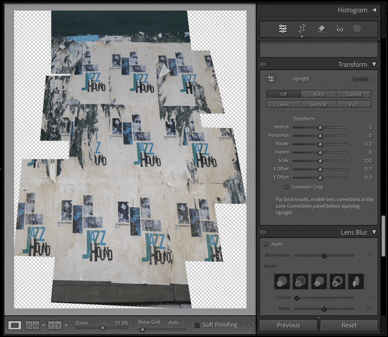Enable the Constrain Crop checkbox
Screen dimensions: 388x337
point(286,187)
